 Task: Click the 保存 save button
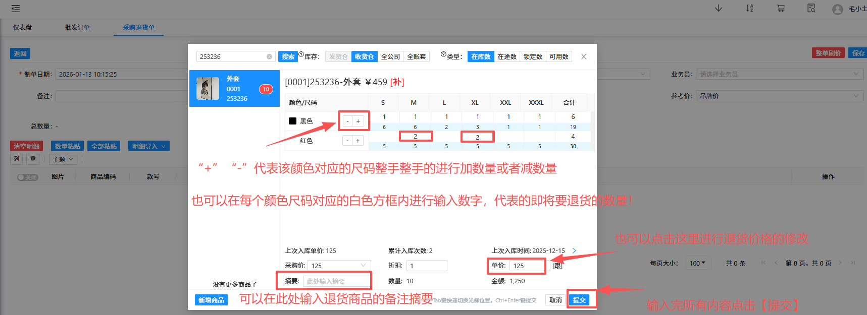[858, 53]
